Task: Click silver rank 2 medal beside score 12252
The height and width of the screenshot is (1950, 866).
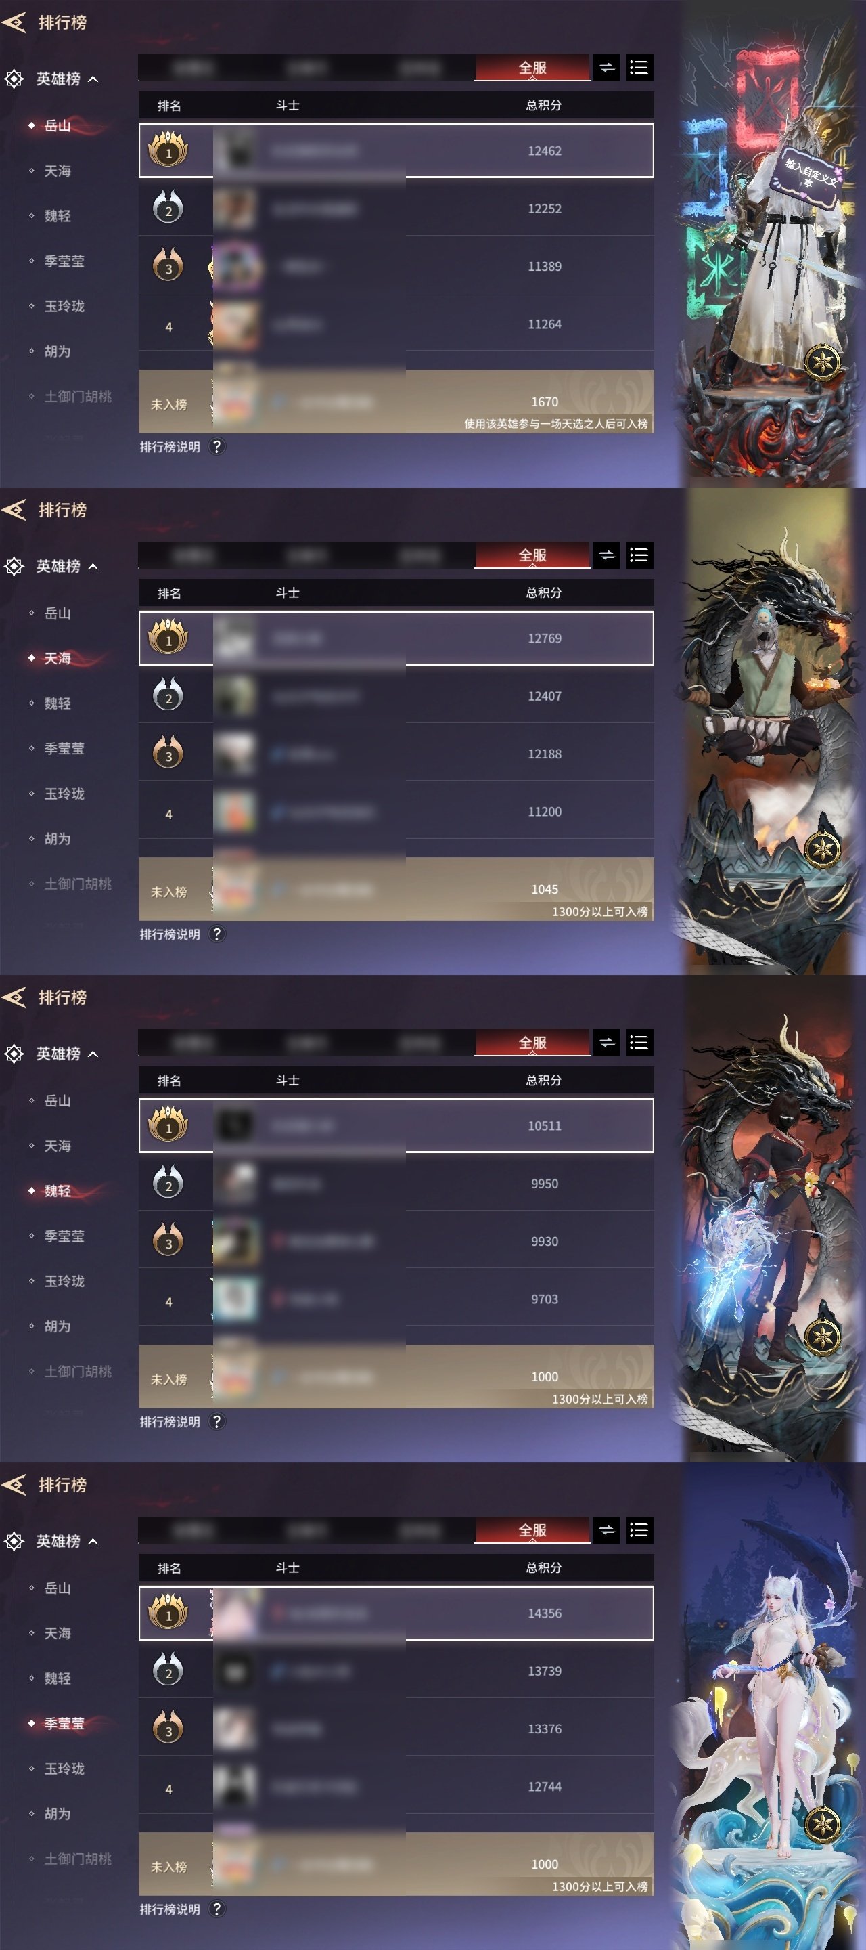Action: 168,208
